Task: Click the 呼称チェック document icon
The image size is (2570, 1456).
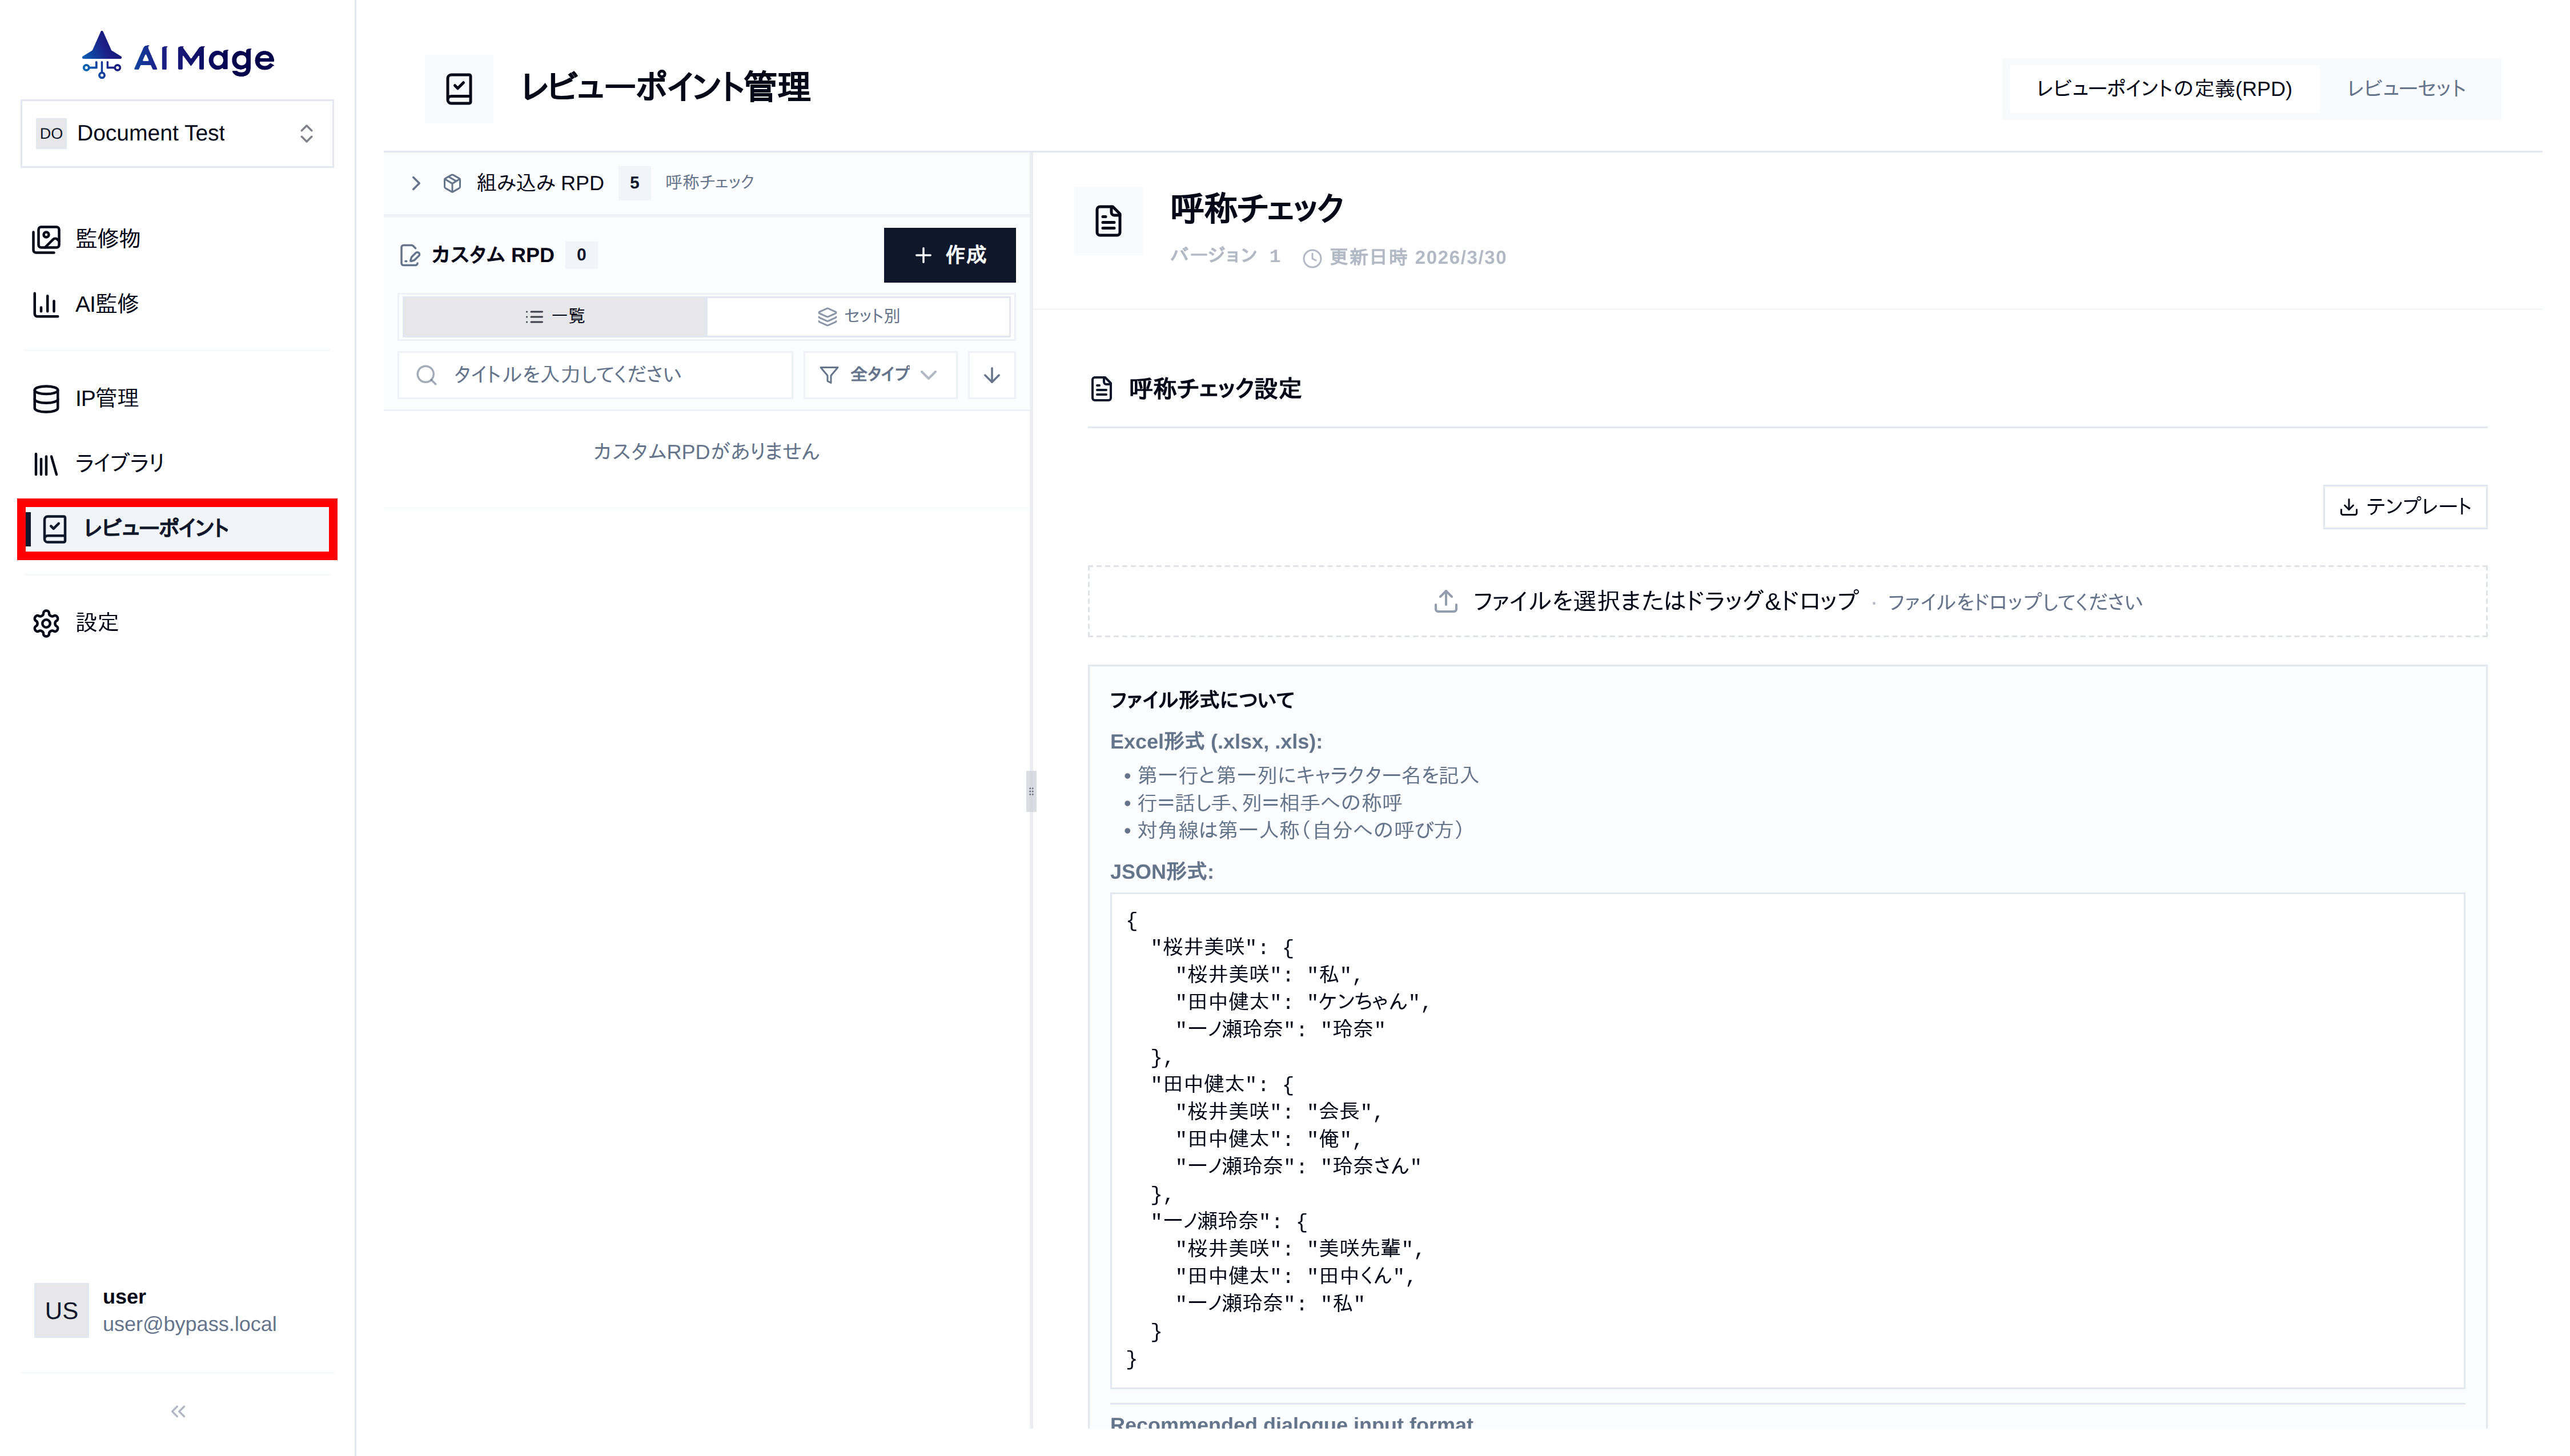Action: tap(1108, 221)
